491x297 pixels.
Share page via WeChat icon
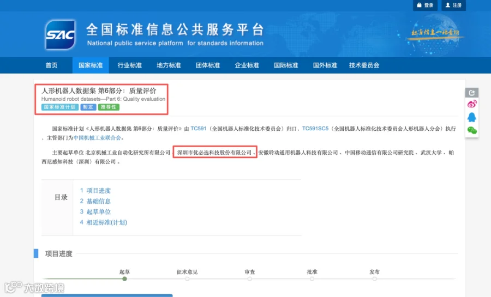click(472, 130)
